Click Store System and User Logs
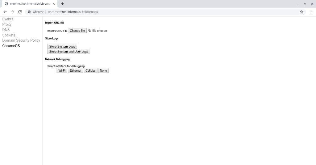 tap(69, 52)
